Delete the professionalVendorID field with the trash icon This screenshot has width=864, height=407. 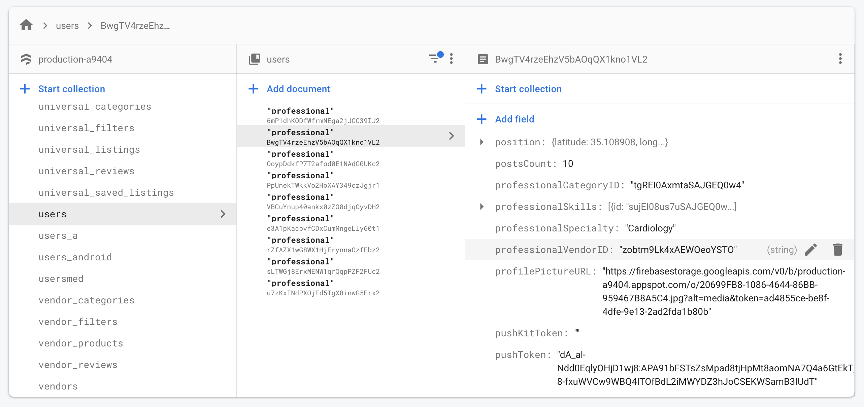click(837, 250)
